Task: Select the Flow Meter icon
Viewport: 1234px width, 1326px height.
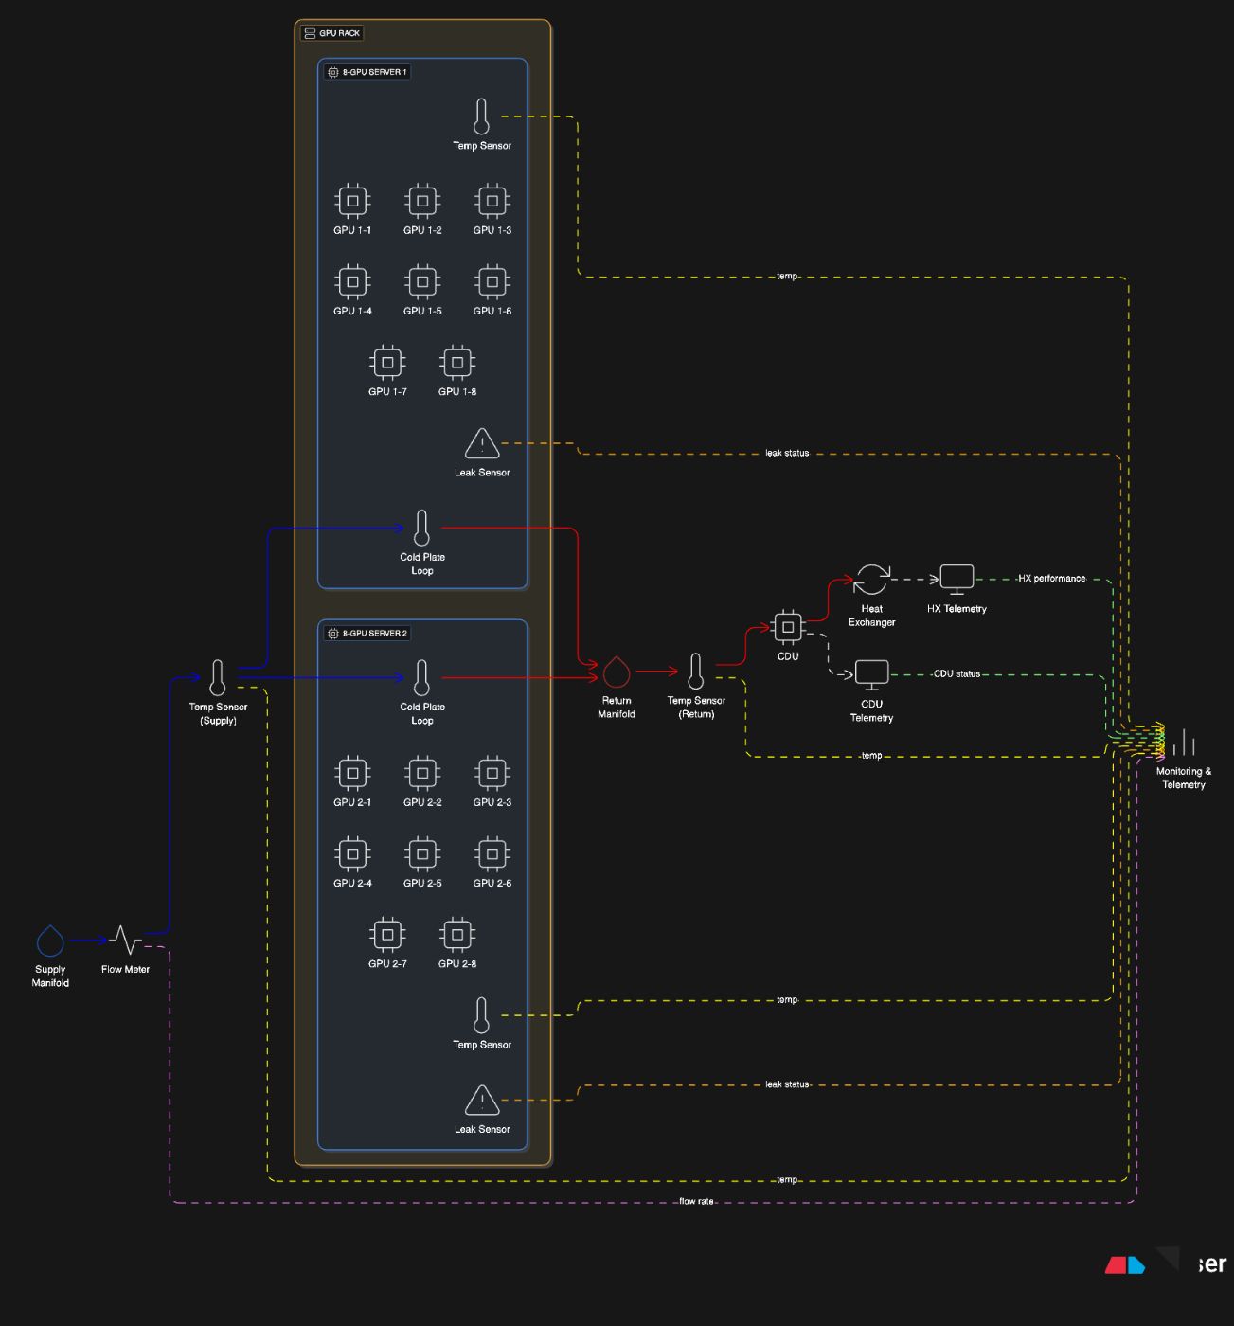Action: (125, 941)
